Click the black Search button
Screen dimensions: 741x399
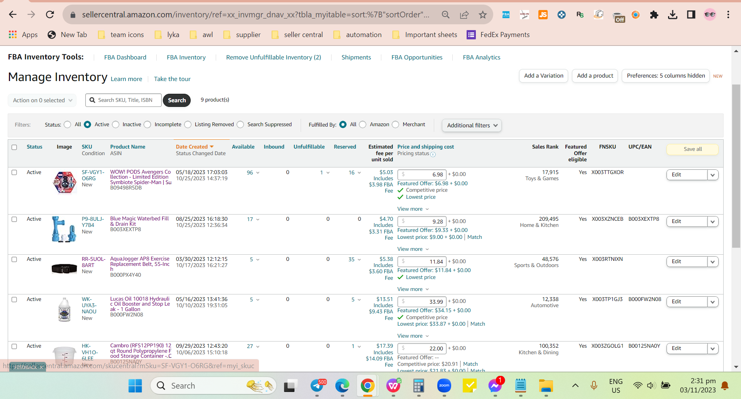pos(177,100)
